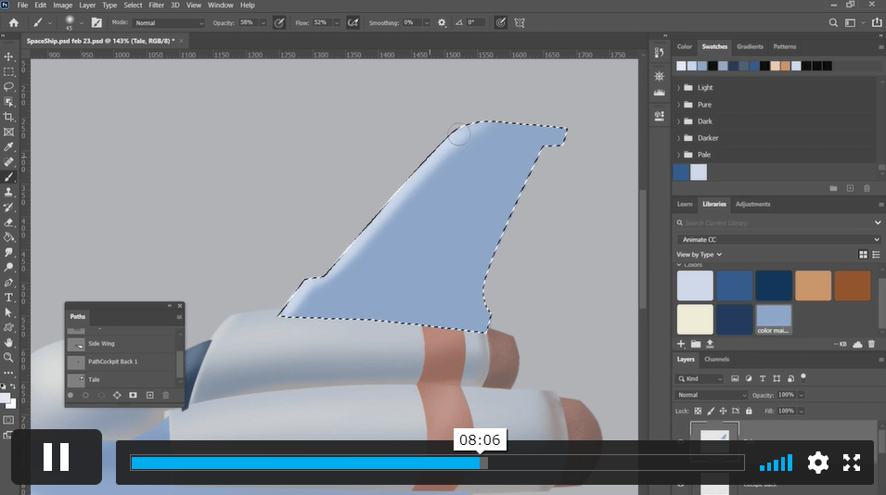
Task: Click the Home icon in options bar
Action: pyautogui.click(x=14, y=22)
